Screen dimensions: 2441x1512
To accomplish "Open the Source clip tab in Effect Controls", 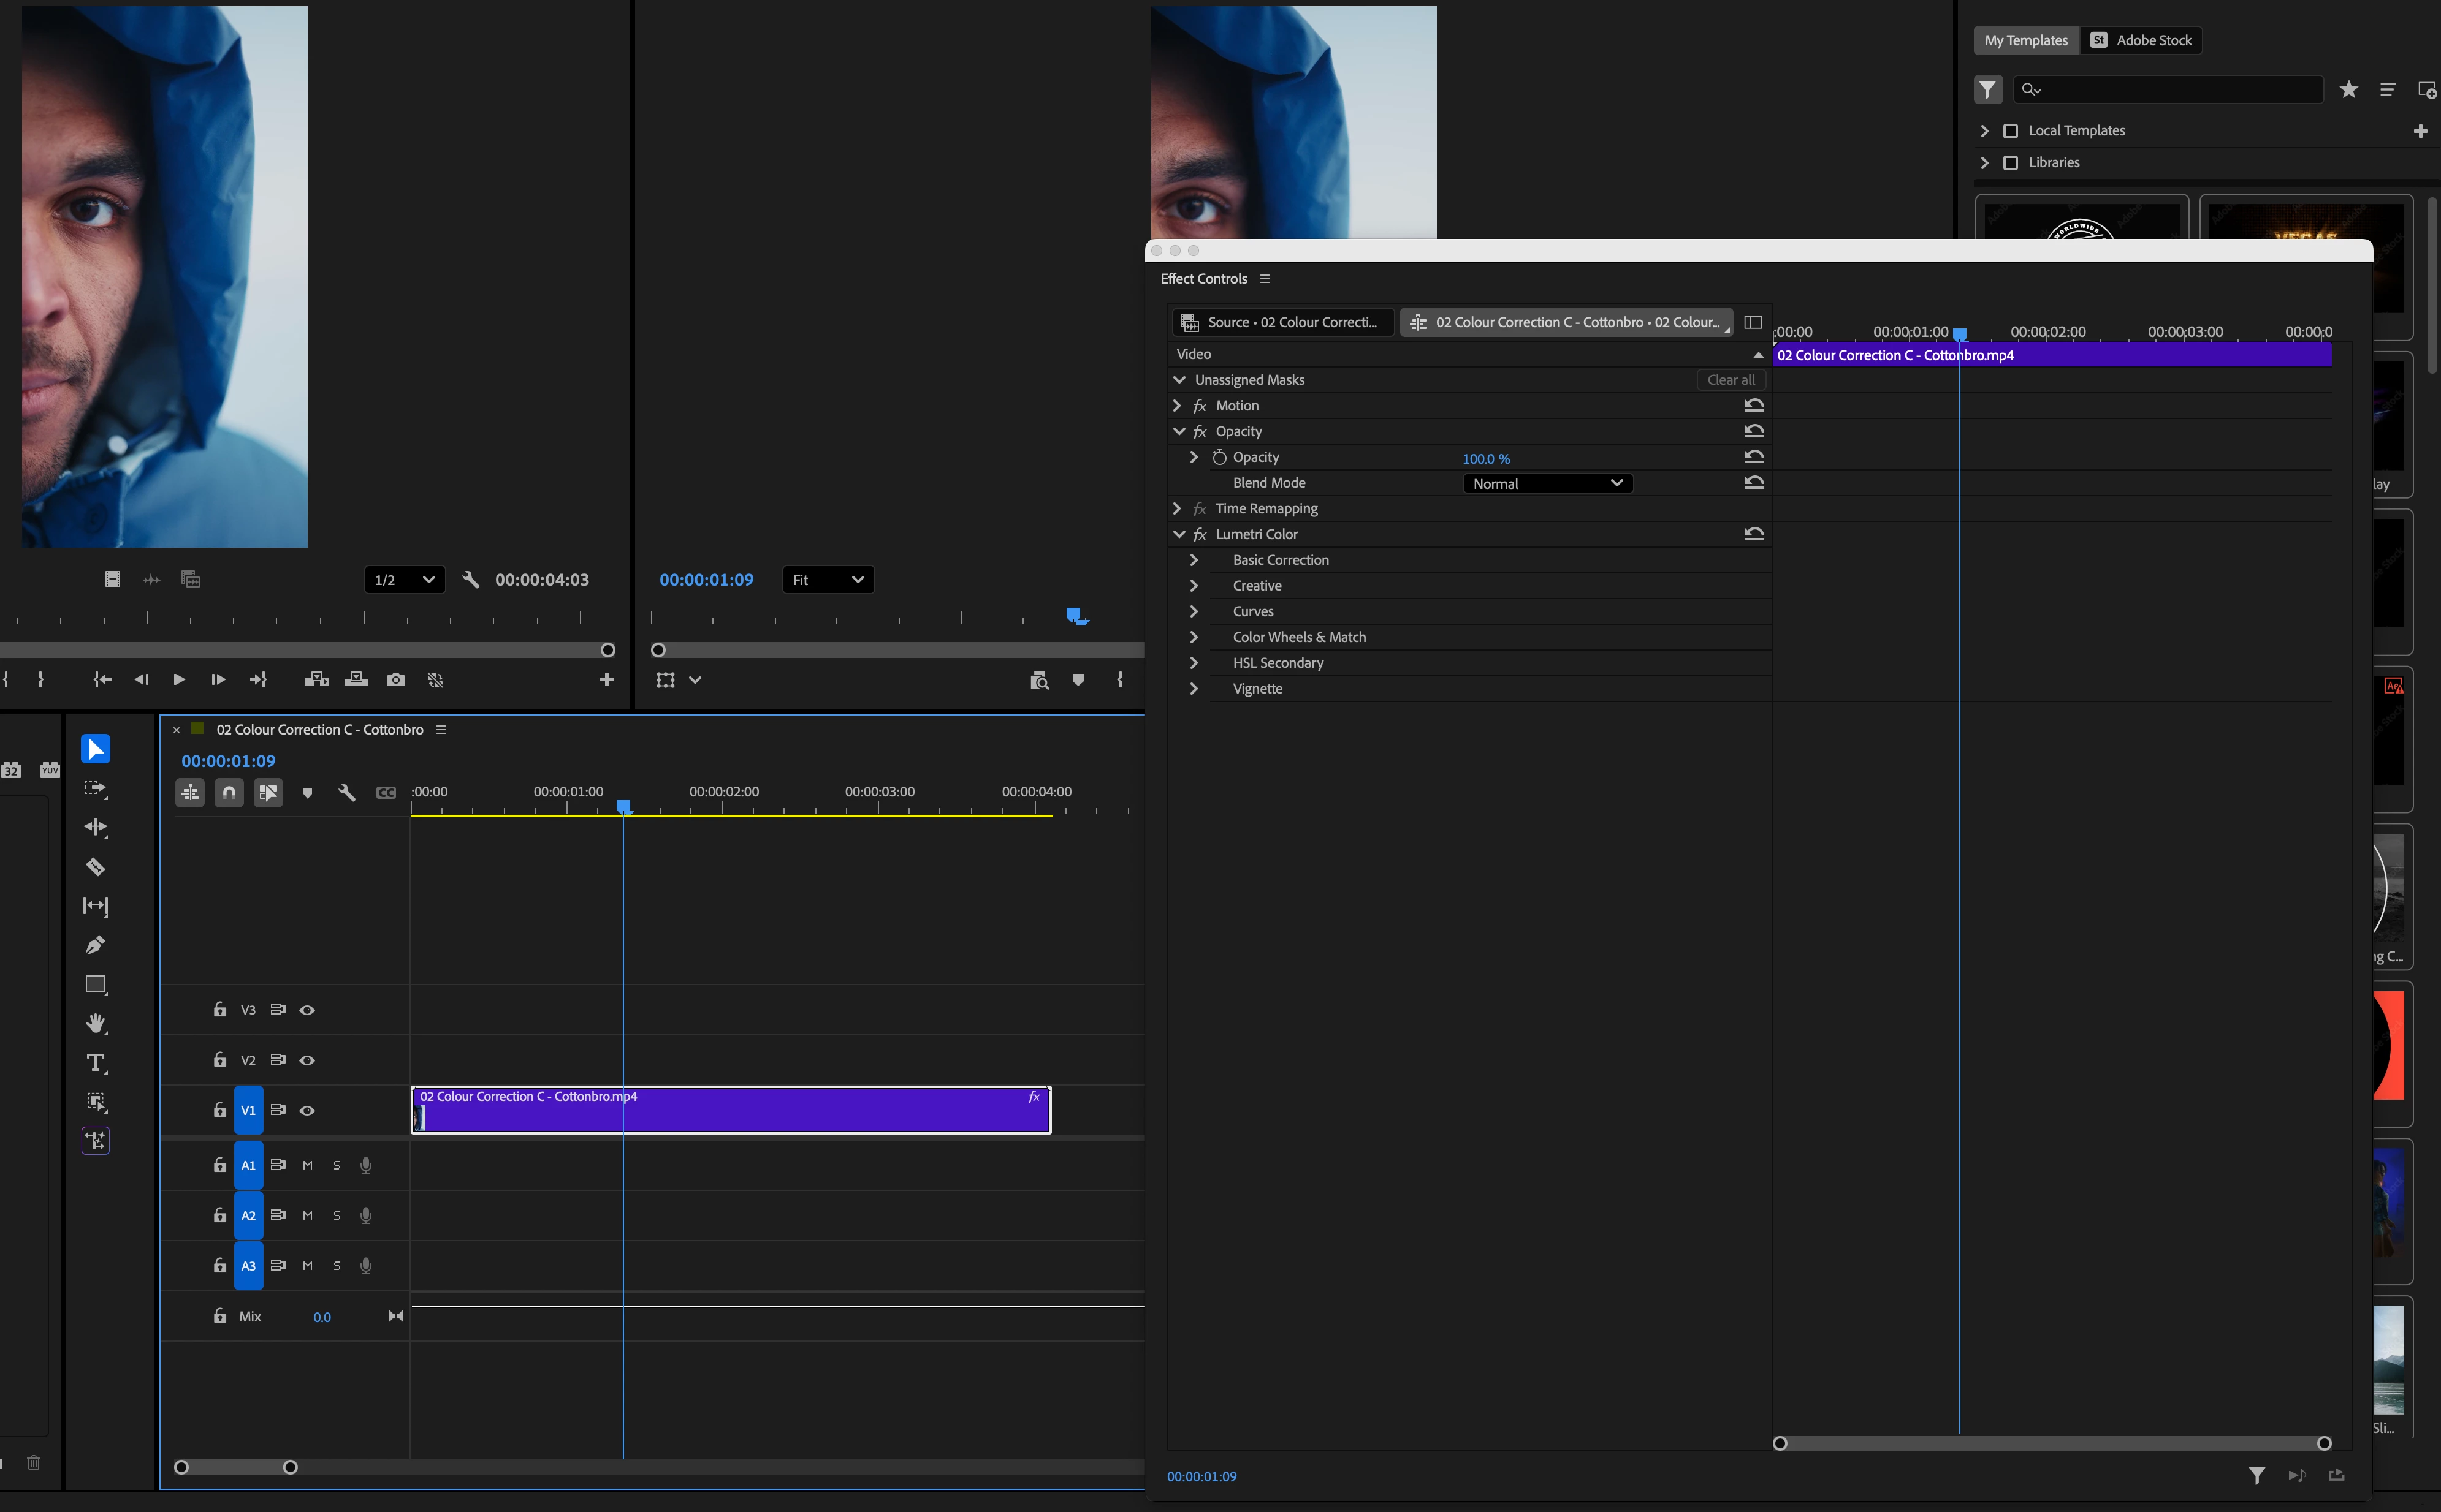I will 1282,322.
